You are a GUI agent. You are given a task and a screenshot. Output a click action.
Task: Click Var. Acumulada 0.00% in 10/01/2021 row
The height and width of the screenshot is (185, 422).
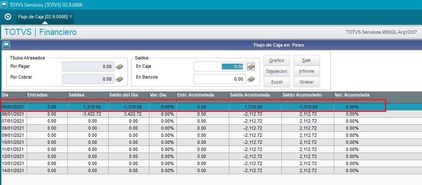point(352,142)
